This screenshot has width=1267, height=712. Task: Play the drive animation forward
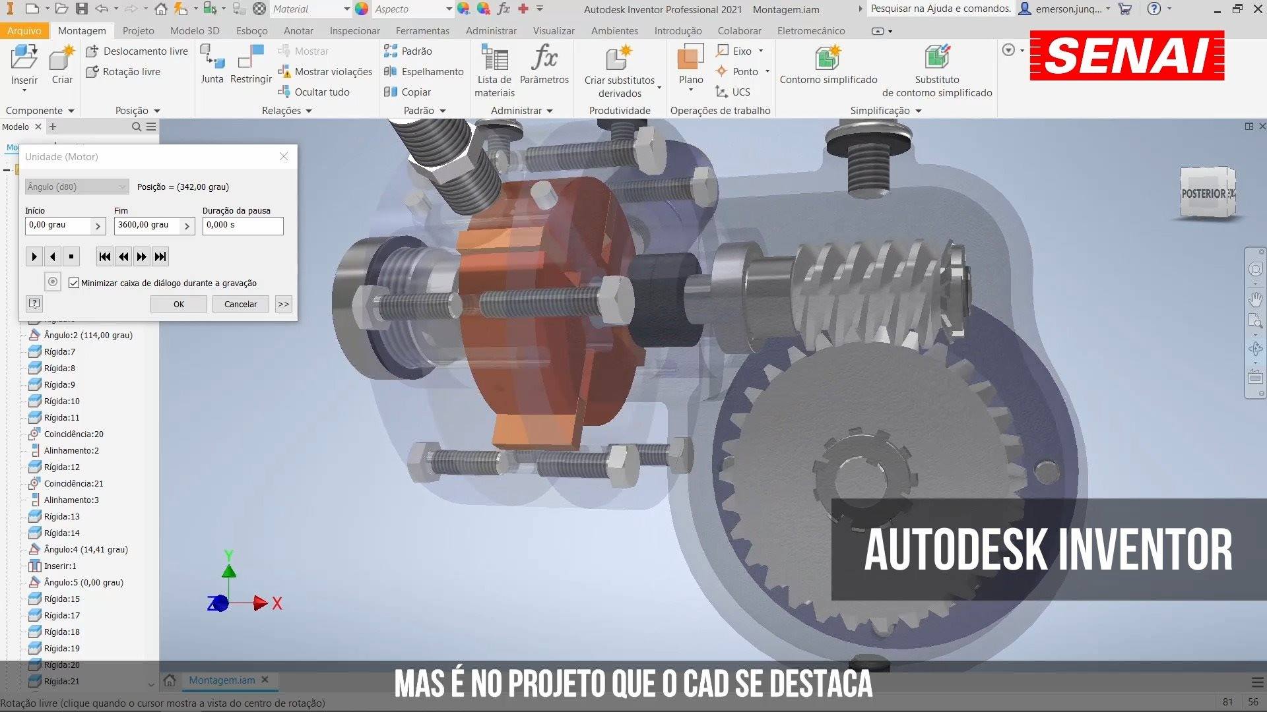click(x=34, y=256)
